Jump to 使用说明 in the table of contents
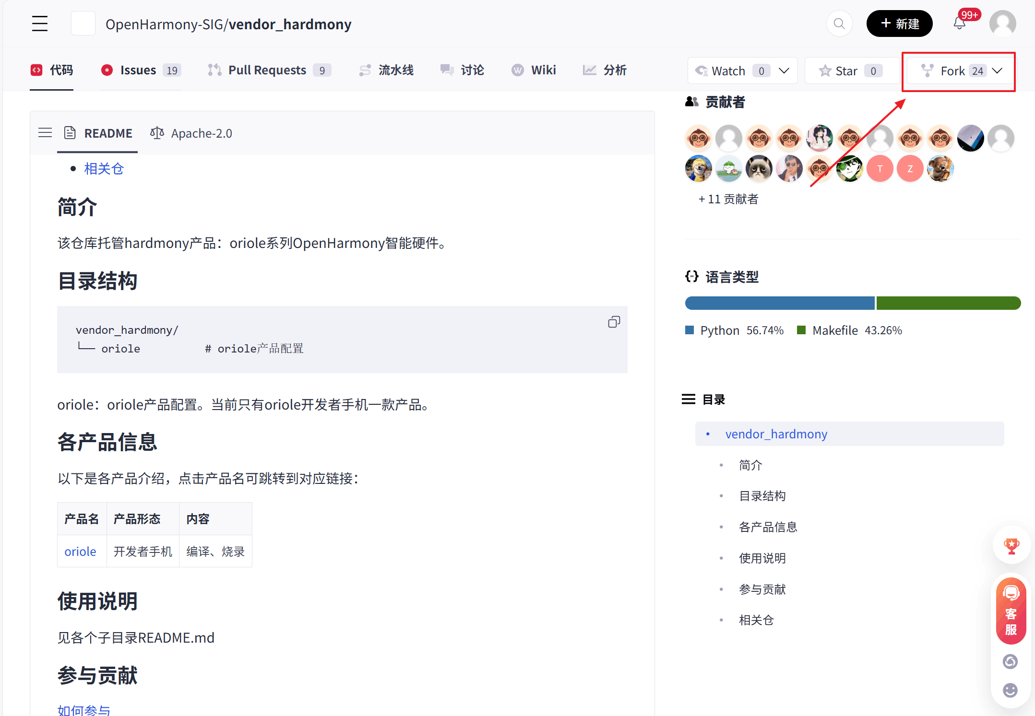This screenshot has height=716, width=1035. pos(762,558)
